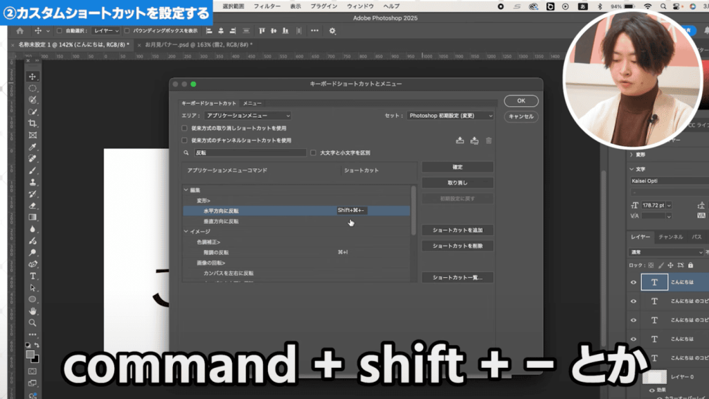Select the レイヤー 0 layer thumbnail
The height and width of the screenshot is (399, 709).
(x=654, y=377)
